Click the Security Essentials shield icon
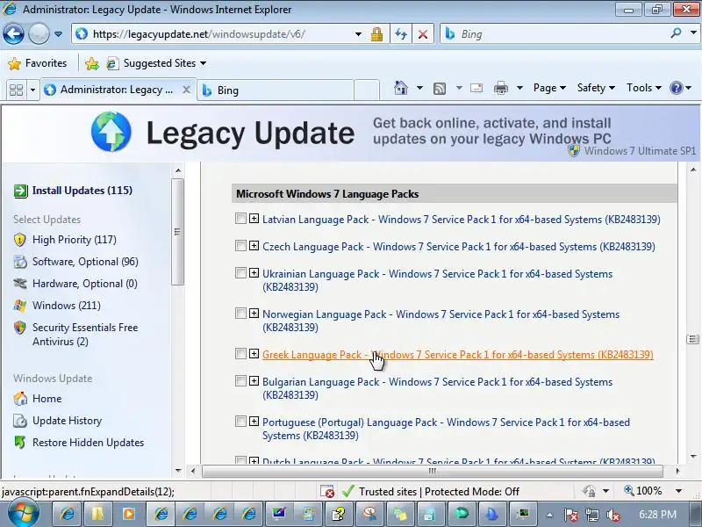This screenshot has height=527, width=702. (19, 328)
